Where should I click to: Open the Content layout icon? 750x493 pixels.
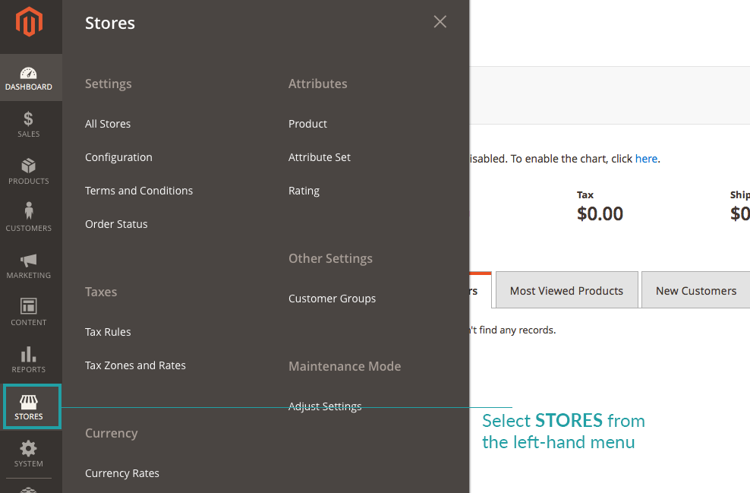tap(29, 307)
